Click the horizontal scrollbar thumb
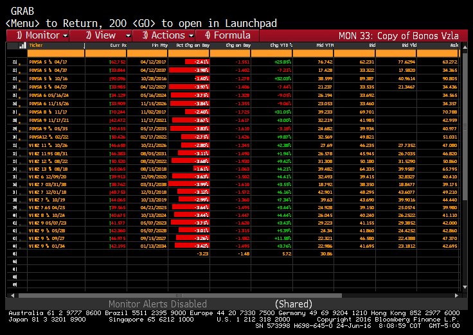This screenshot has height=335, width=473. point(180,296)
